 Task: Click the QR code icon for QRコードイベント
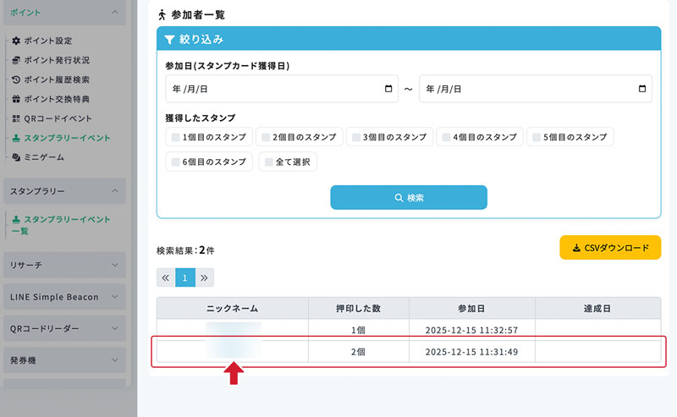[x=16, y=118]
